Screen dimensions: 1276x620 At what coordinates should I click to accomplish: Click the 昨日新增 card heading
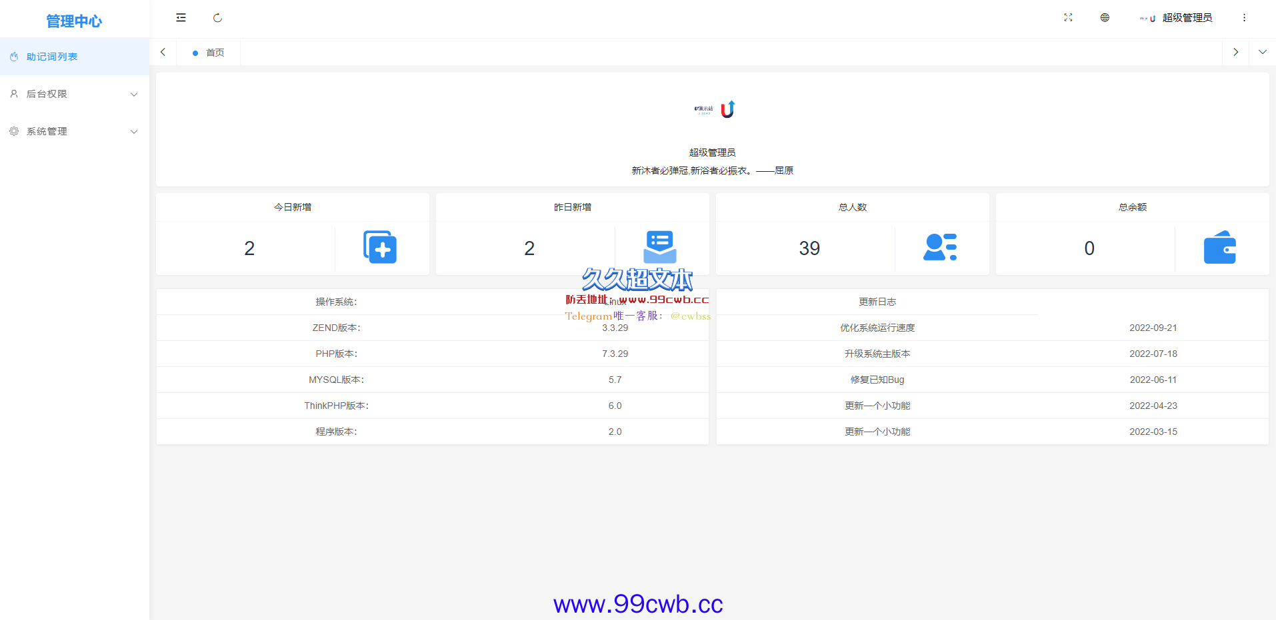573,207
